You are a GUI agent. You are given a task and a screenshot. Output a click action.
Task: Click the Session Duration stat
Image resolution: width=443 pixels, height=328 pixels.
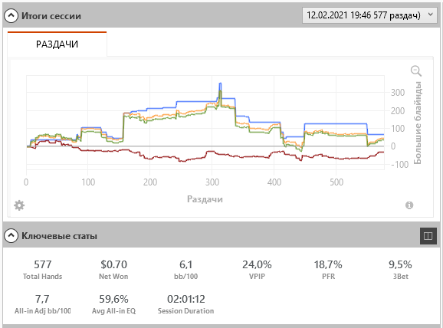[x=186, y=304]
